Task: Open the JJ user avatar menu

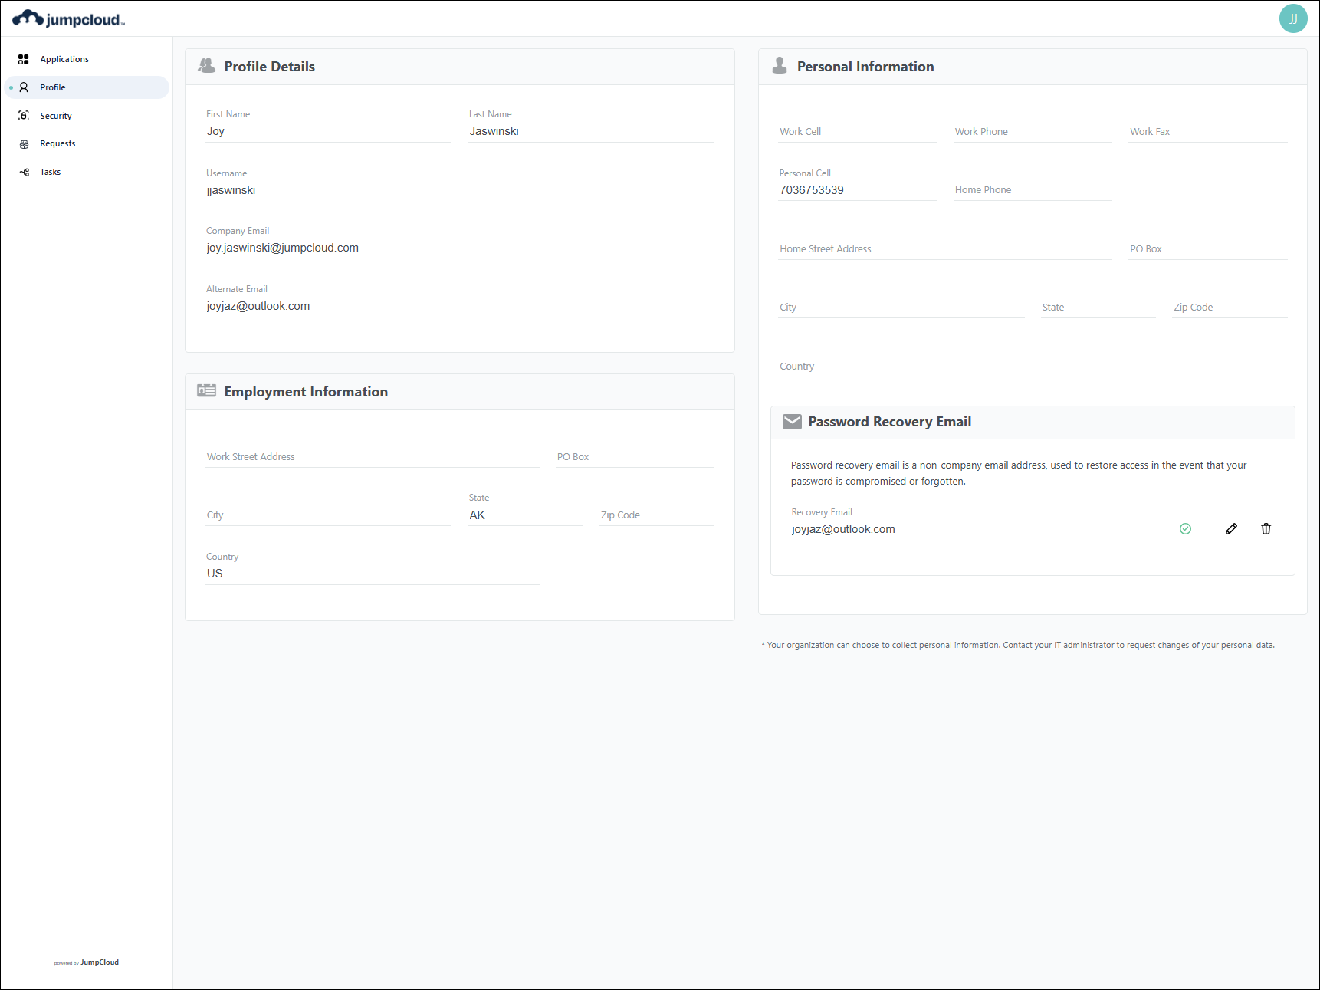Action: click(x=1292, y=18)
